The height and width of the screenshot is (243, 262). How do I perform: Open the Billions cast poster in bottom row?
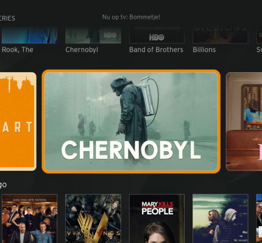click(x=30, y=219)
